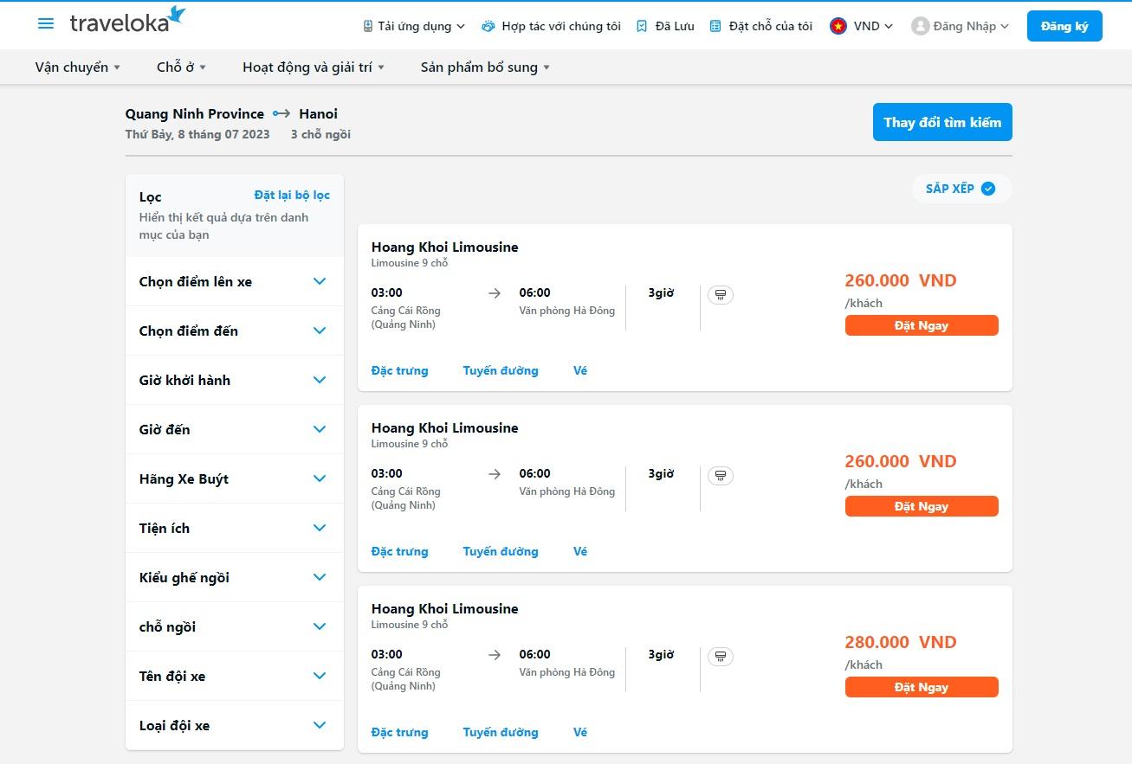Screen dimensions: 1132x764
Task: Click the handshake icon for Hợp tác
Action: point(488,26)
